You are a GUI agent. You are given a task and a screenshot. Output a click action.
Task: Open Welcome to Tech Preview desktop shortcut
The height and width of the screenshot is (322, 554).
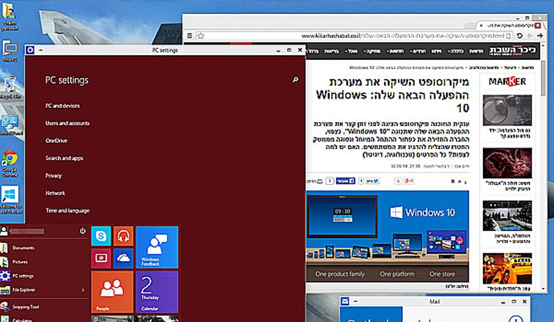point(10,200)
